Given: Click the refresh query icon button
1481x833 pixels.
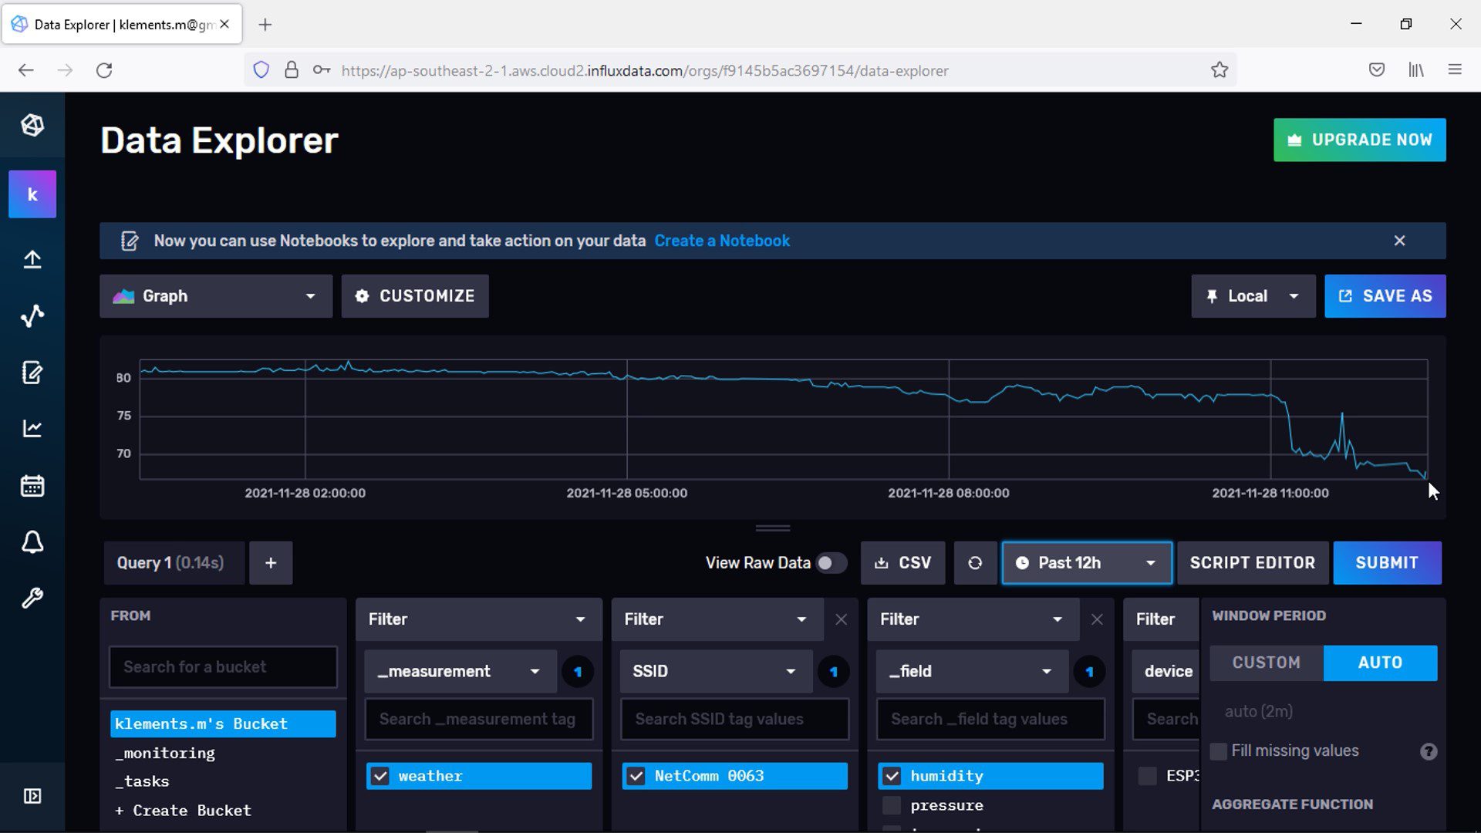Looking at the screenshot, I should click(975, 563).
